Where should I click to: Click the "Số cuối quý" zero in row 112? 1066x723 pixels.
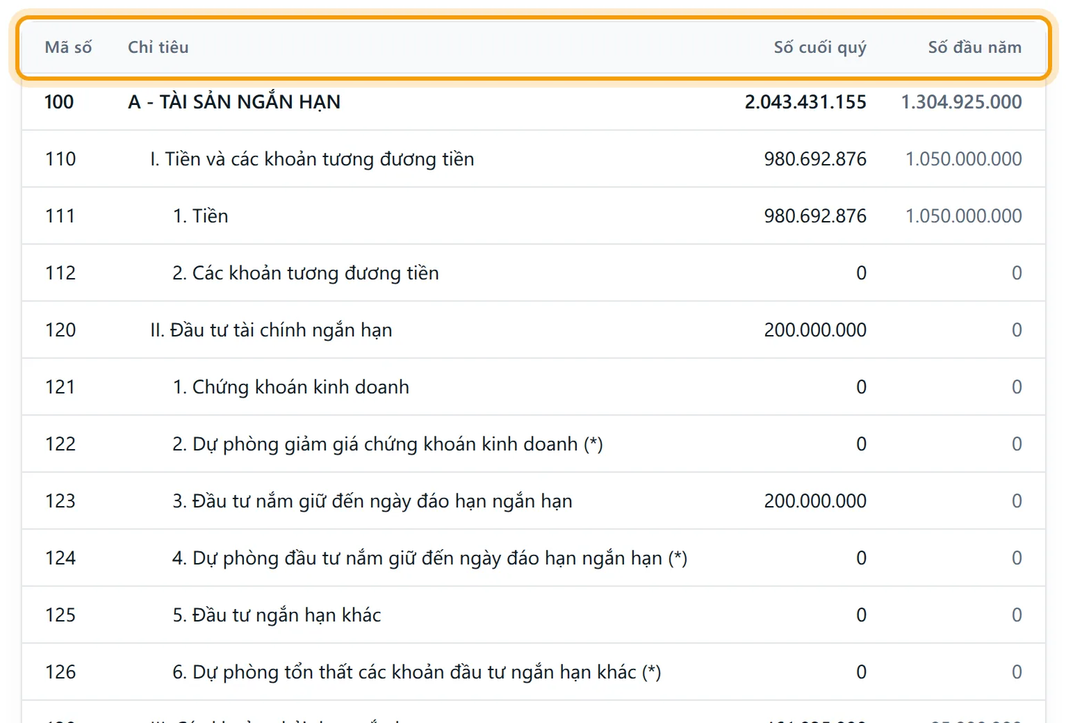(x=861, y=273)
